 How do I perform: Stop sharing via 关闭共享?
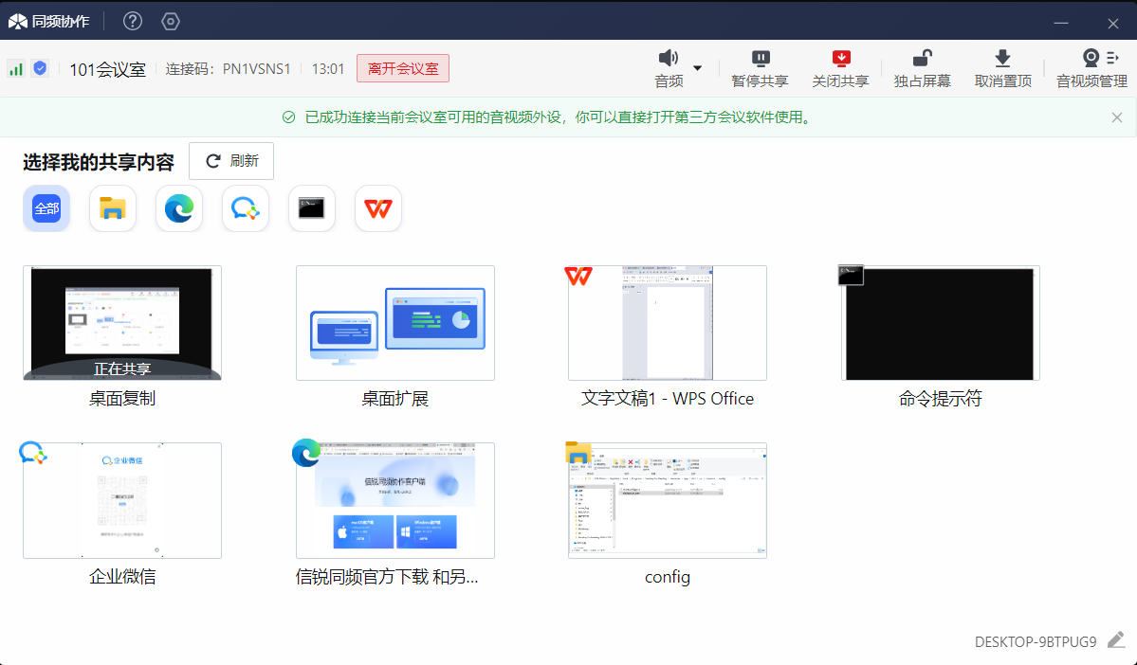click(x=840, y=69)
